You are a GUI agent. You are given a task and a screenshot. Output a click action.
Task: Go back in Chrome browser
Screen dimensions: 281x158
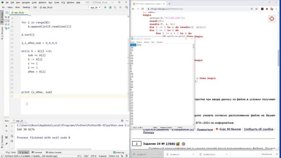(x=133, y=9)
